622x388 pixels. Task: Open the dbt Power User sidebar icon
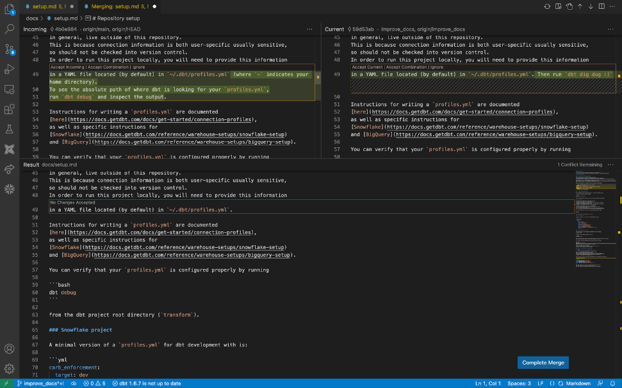[x=9, y=149]
